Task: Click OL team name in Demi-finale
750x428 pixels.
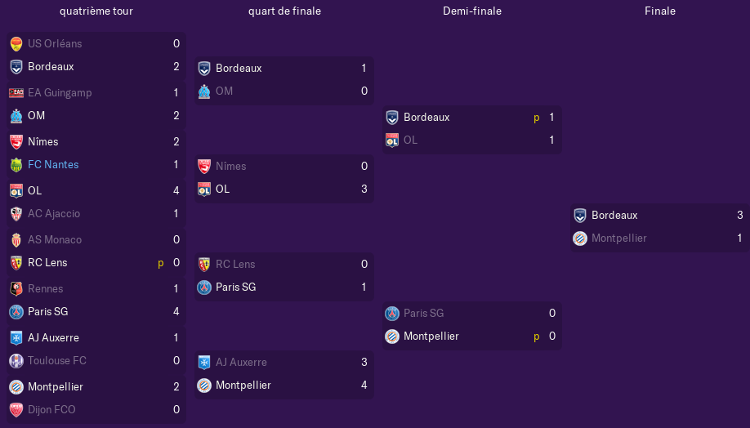Action: [410, 140]
